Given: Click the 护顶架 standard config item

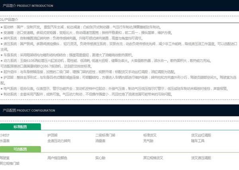Looking at the screenshot, I should click(53, 135).
